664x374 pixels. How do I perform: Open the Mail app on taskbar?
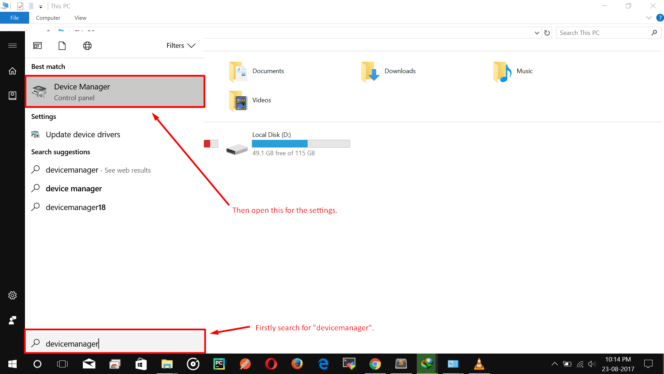pos(89,364)
